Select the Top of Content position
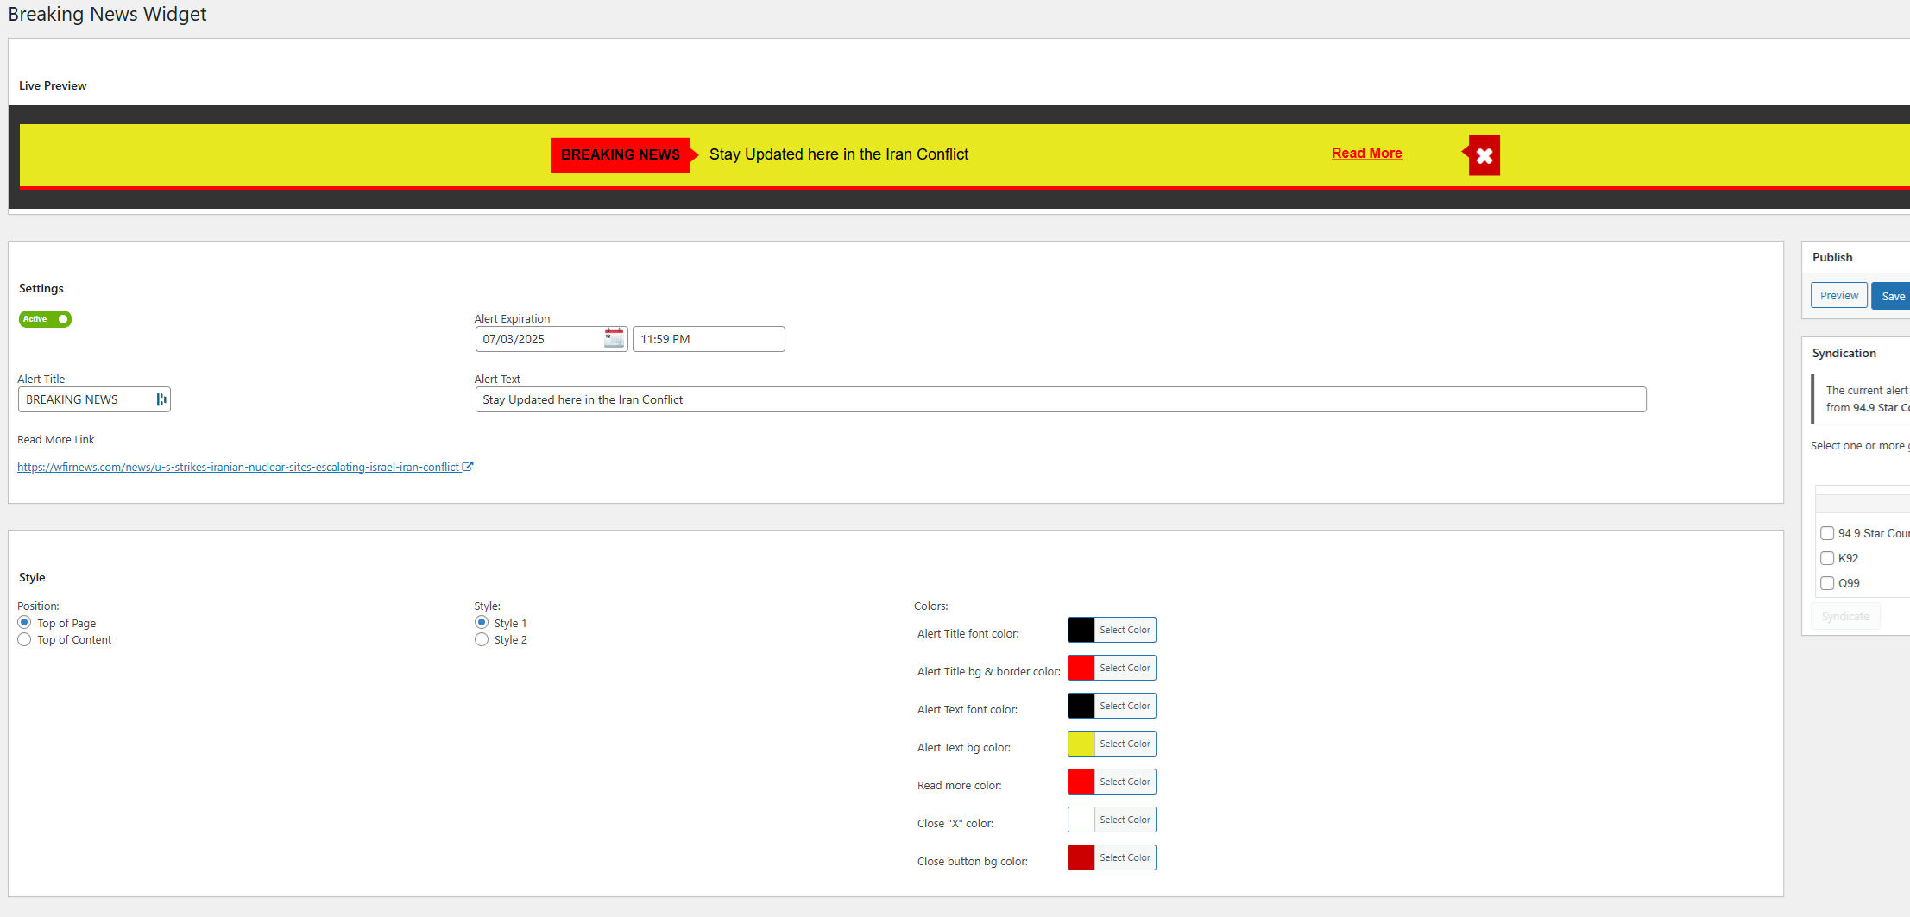This screenshot has width=1910, height=917. (x=24, y=639)
